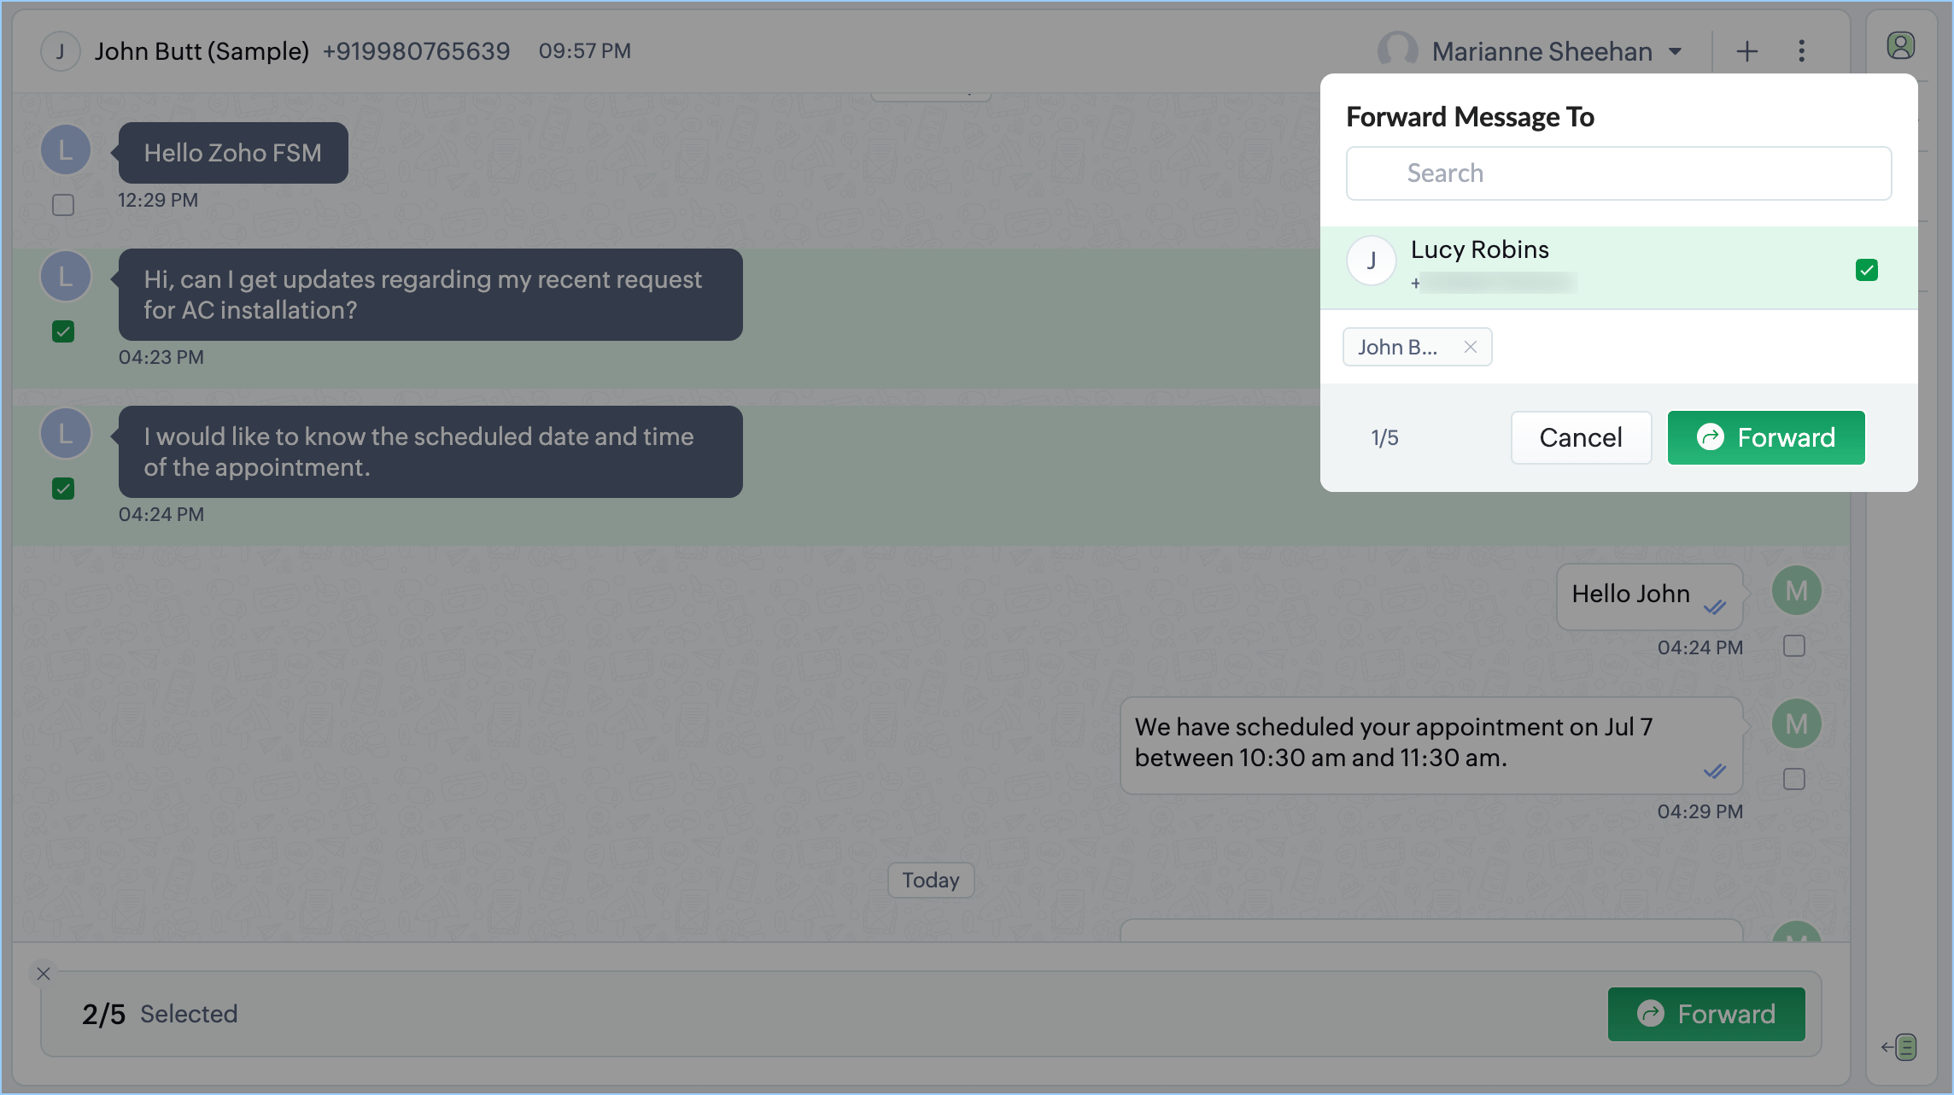The height and width of the screenshot is (1095, 1954).
Task: Uncheck the AC installation message checkbox
Action: 63,331
